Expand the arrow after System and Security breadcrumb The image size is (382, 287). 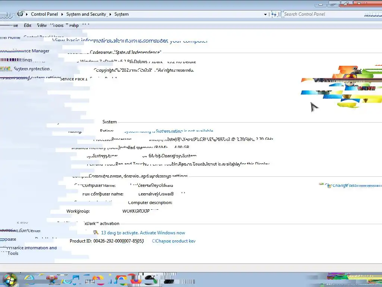[110, 14]
